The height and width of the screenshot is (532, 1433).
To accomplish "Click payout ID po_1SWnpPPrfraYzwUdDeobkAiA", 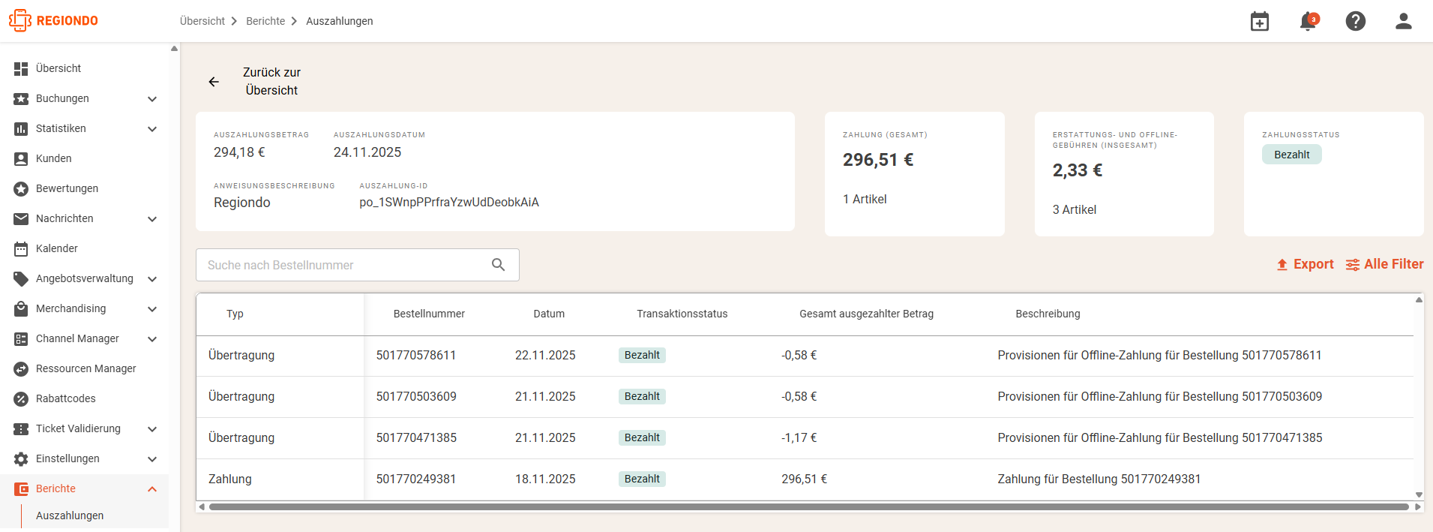I will (x=449, y=203).
